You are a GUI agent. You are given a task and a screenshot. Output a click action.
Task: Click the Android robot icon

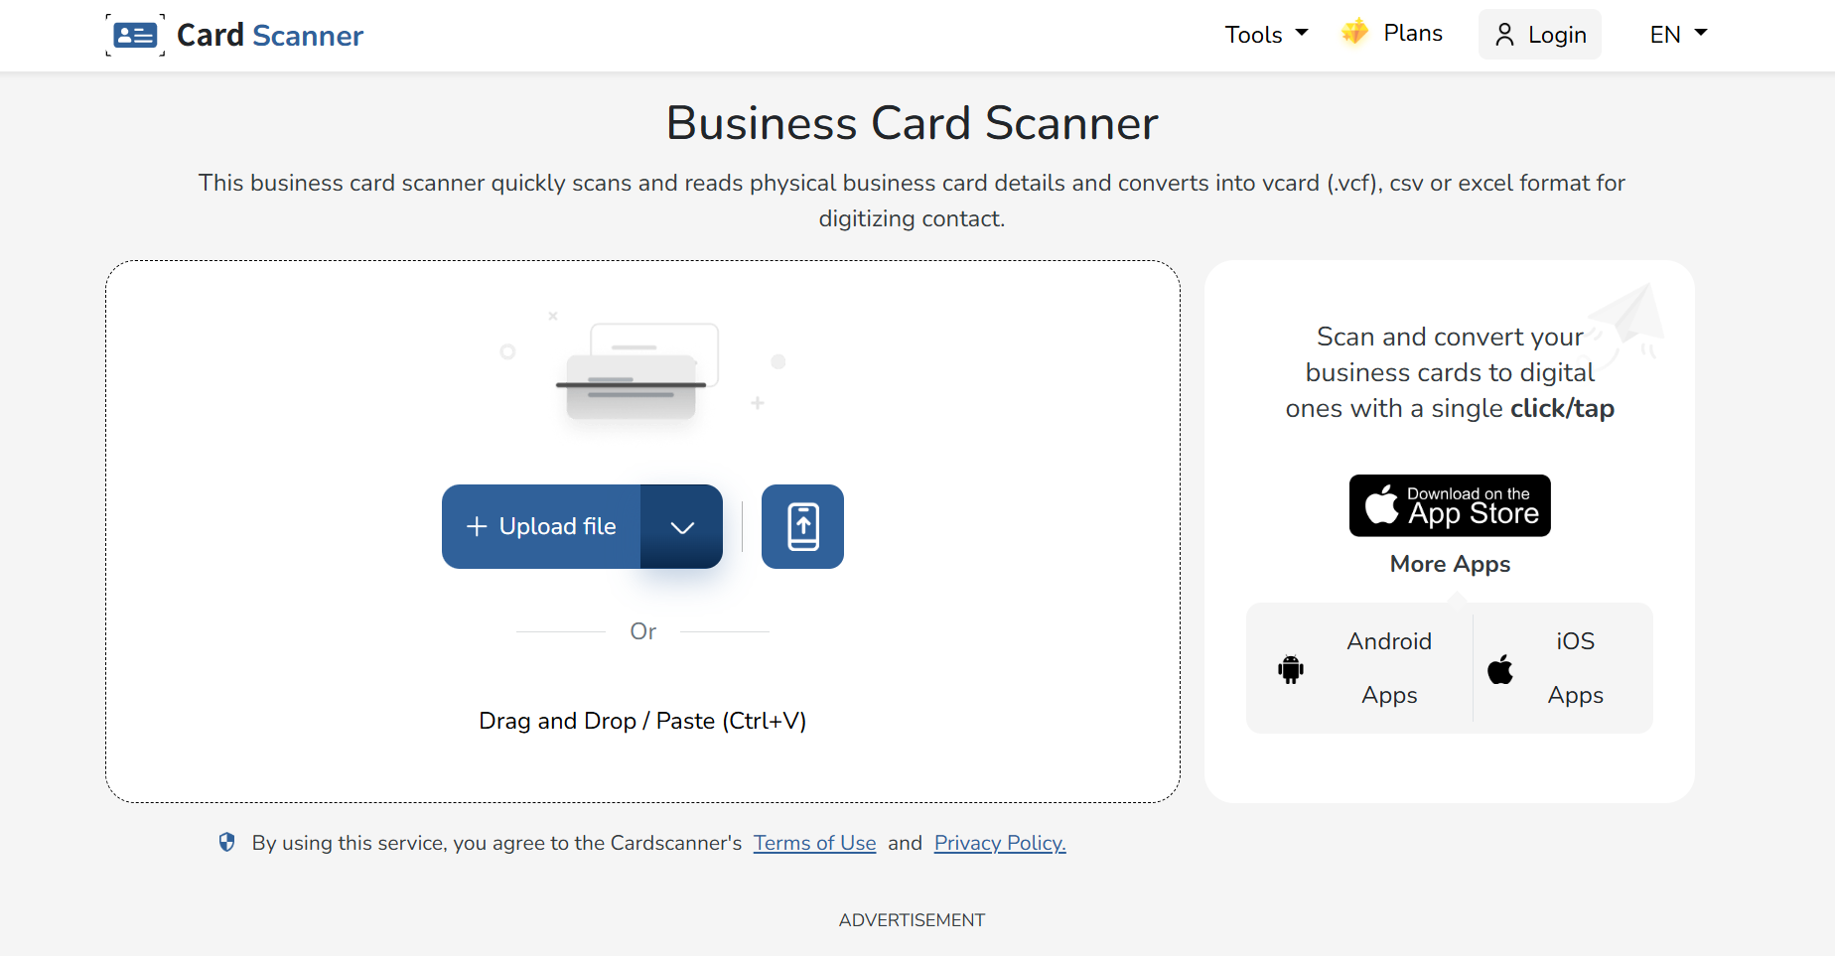point(1289,668)
